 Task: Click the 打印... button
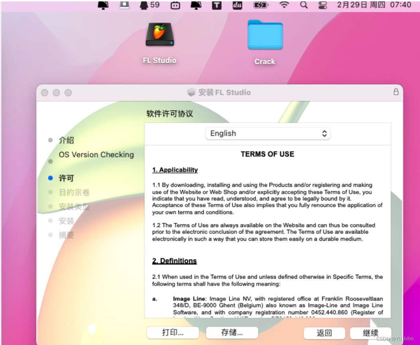(x=173, y=332)
